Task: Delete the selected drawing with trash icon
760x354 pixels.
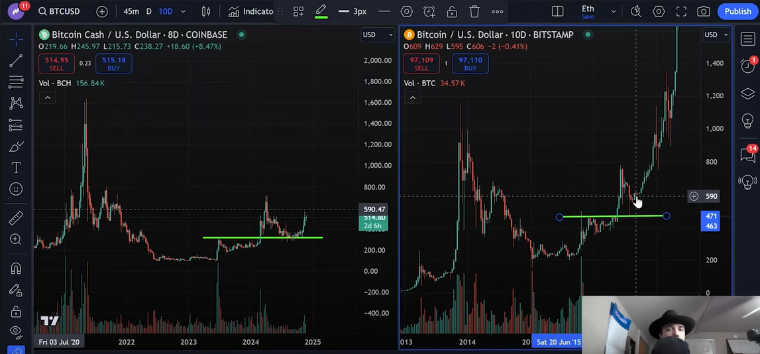Action: (x=474, y=12)
